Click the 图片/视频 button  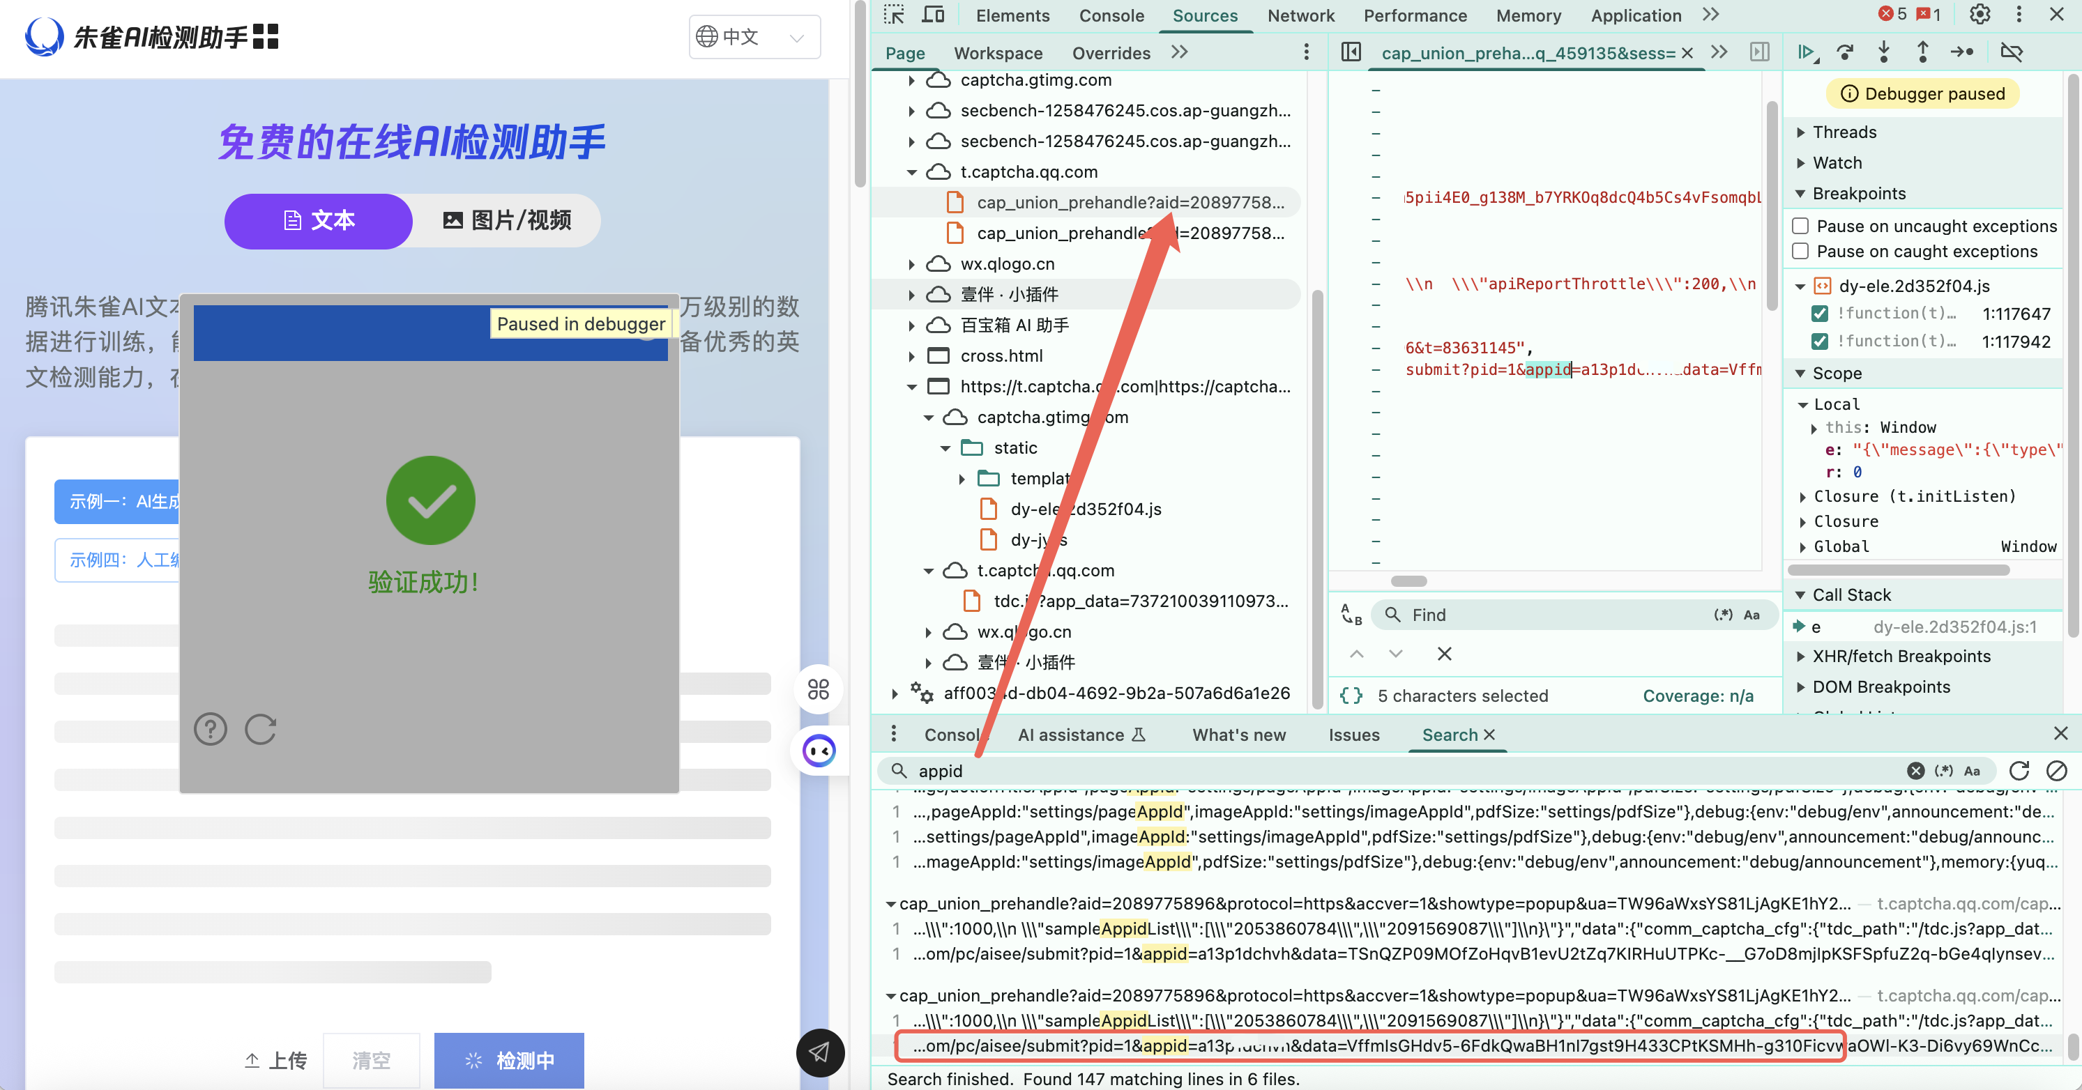[507, 221]
